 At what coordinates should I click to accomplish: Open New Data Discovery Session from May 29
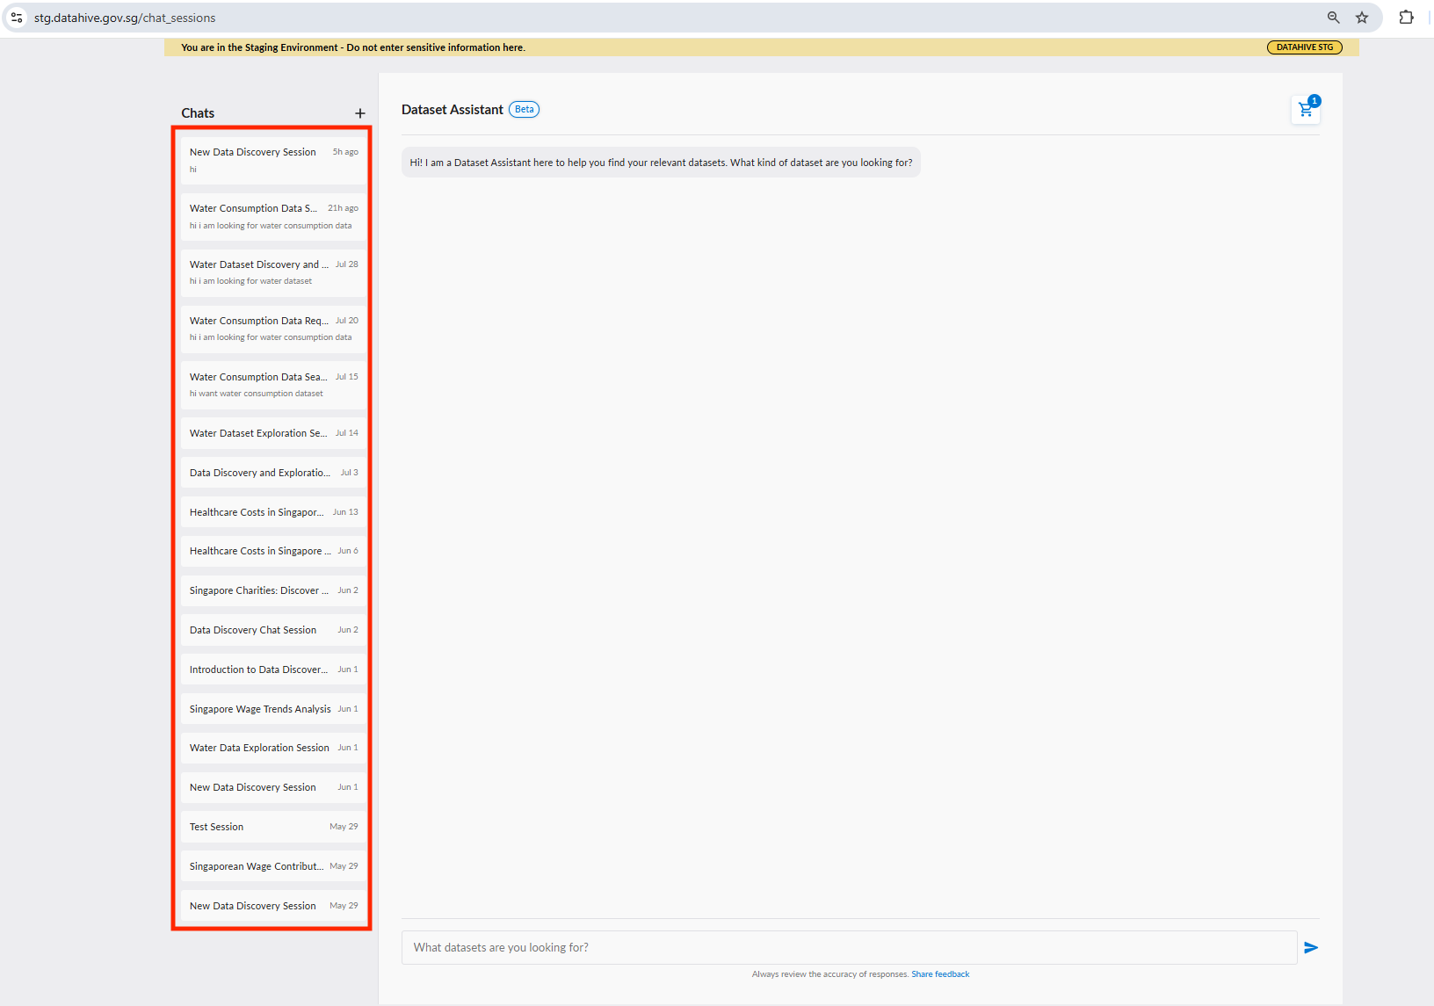click(273, 906)
